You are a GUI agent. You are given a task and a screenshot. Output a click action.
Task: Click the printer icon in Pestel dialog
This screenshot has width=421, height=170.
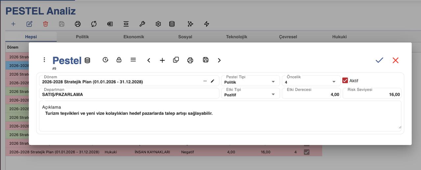point(190,60)
